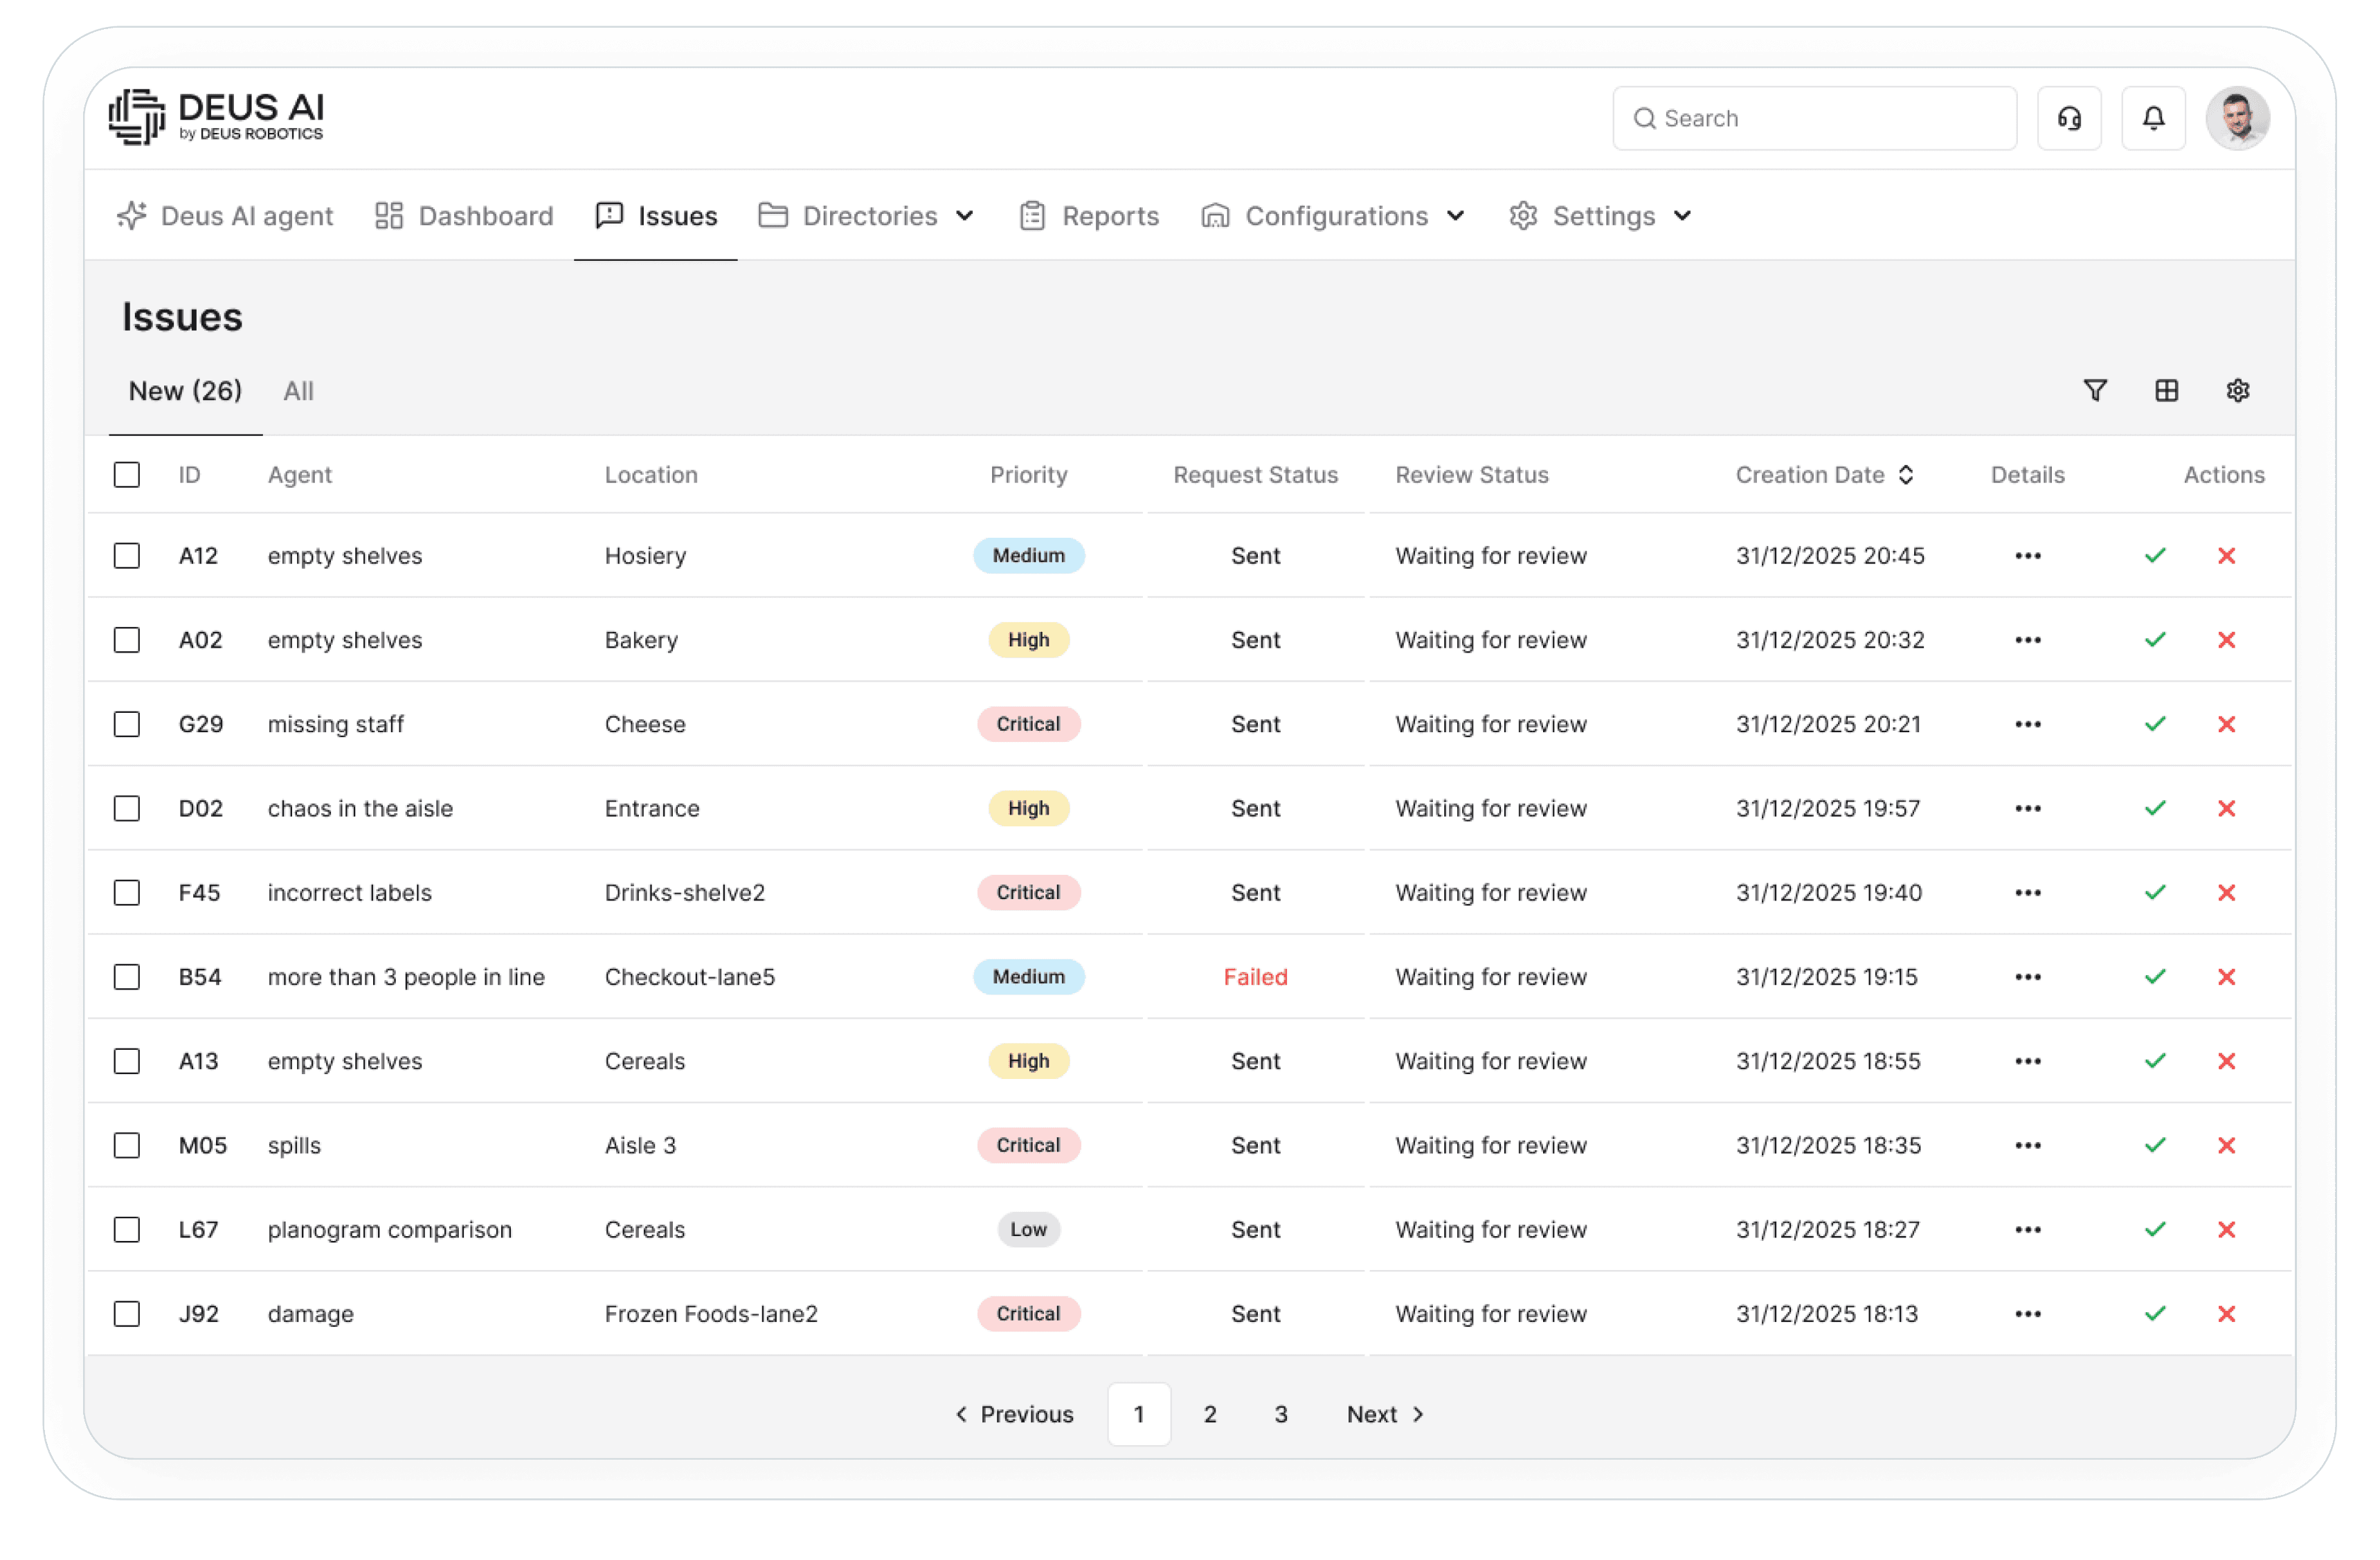Switch to the All issues tab
The height and width of the screenshot is (1560, 2380).
tap(298, 391)
